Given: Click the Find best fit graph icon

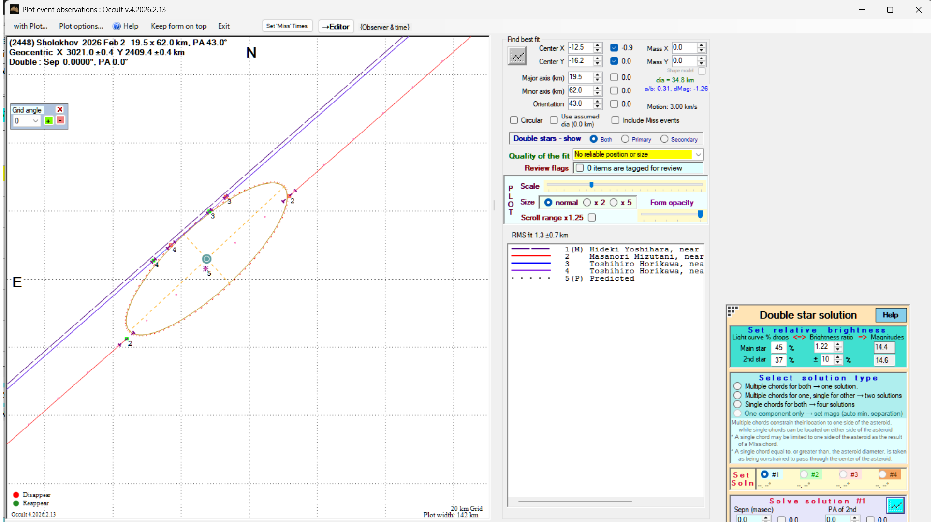Looking at the screenshot, I should tap(517, 56).
